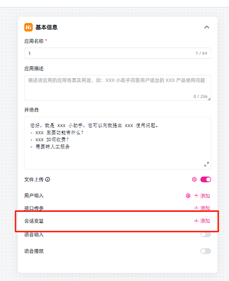Enable the 语音输入 toggle
This screenshot has width=229, height=281.
[205, 234]
